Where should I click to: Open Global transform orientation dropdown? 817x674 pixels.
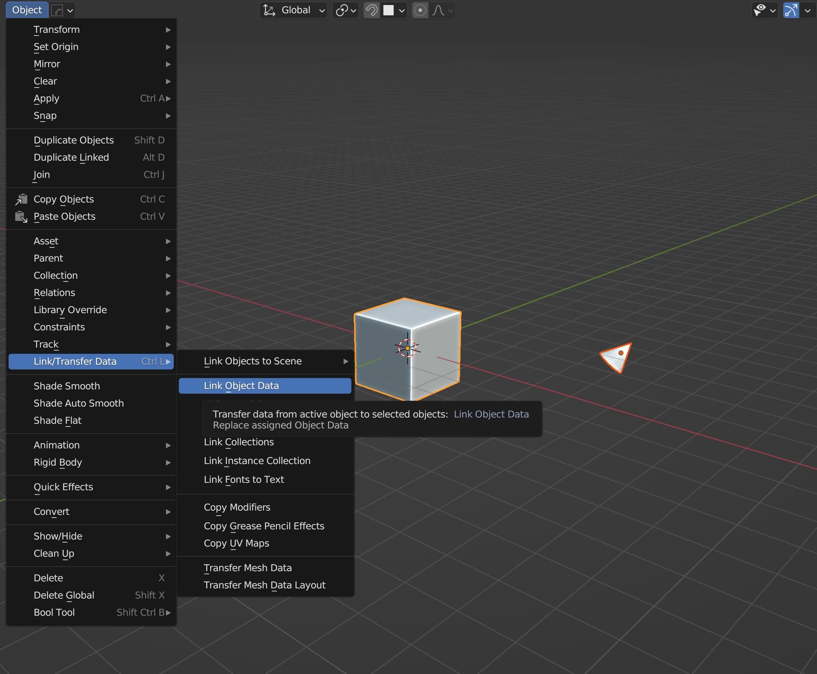tap(293, 10)
